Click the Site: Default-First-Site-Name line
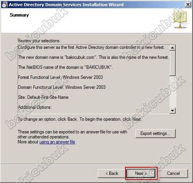Screen dimensions: 193x183 (x=43, y=97)
